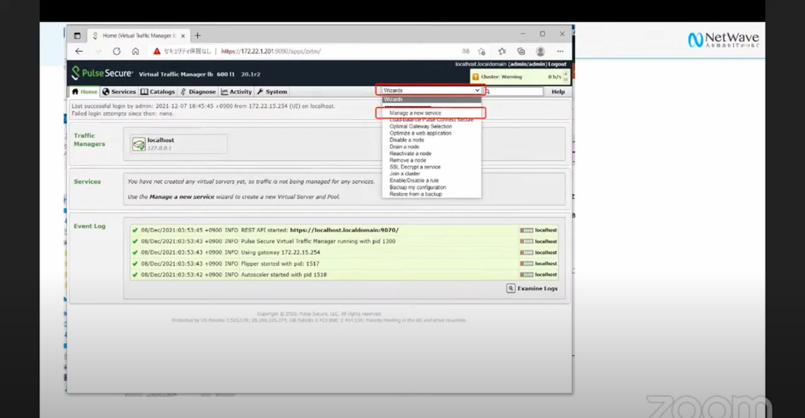The width and height of the screenshot is (805, 418).
Task: Open browser collections icon
Action: (521, 51)
